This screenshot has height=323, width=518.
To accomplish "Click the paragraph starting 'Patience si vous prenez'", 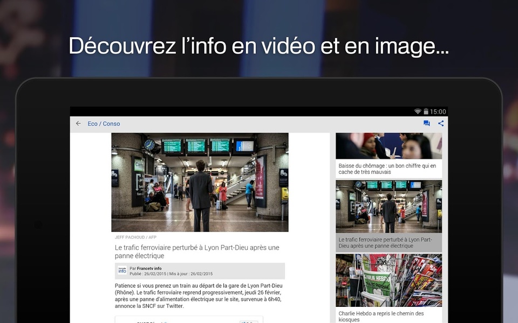I will (199, 296).
